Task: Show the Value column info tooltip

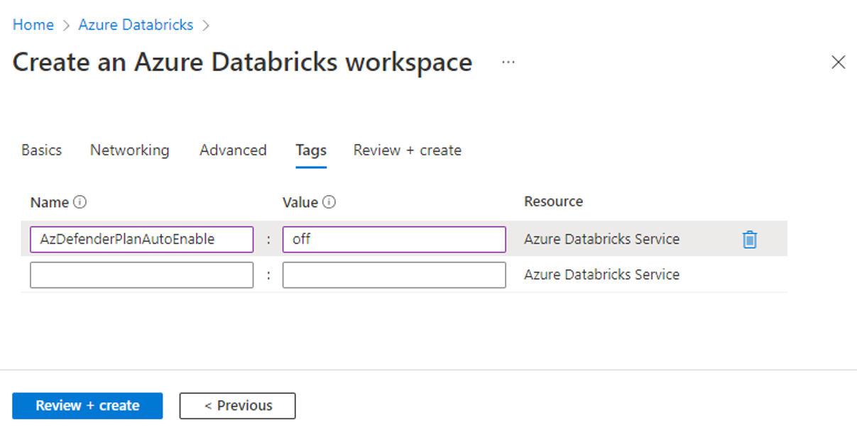Action: 329,202
